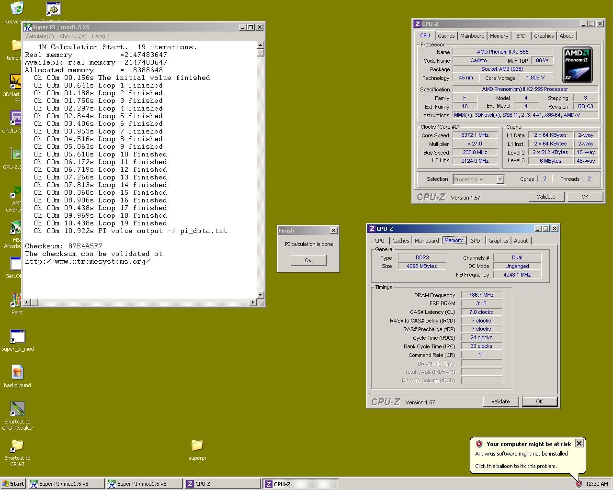The height and width of the screenshot is (490, 613).
Task: Open the Start menu
Action: pos(13,484)
